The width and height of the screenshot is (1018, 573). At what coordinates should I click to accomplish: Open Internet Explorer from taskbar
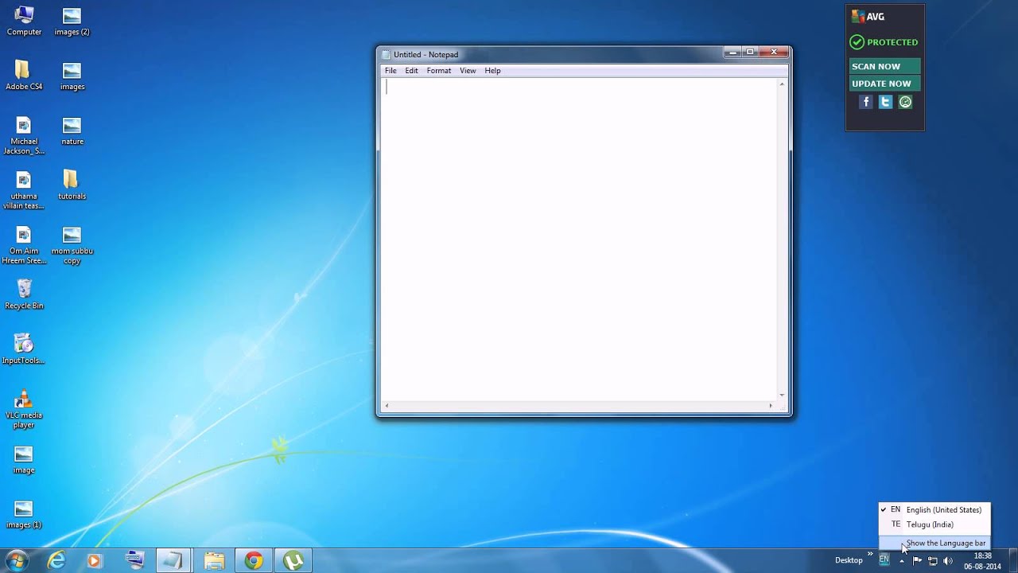coord(56,561)
